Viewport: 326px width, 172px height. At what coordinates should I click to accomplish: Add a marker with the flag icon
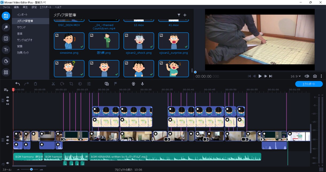pyautogui.click(x=116, y=84)
